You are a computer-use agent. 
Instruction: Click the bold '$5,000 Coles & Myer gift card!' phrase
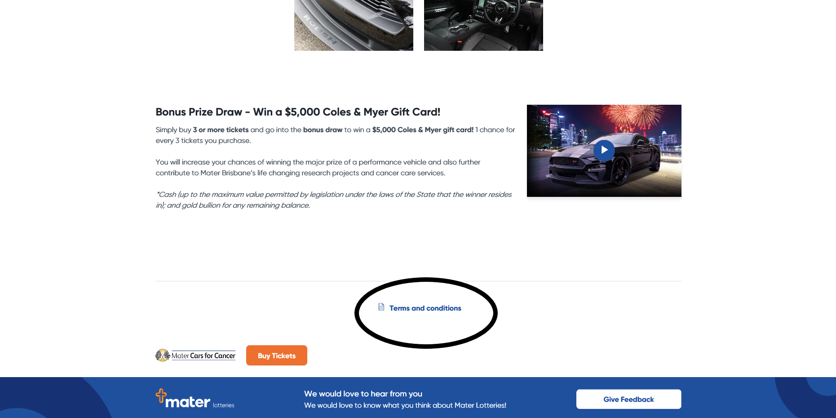coord(423,130)
